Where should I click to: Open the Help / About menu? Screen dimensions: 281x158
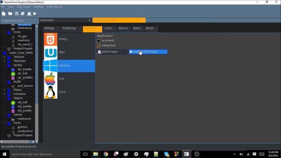click(54, 7)
